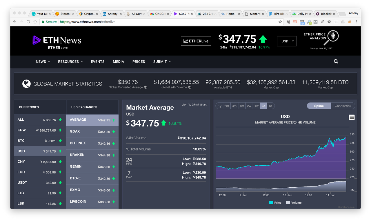Open the site search magnifier icon
This screenshot has width=371, height=221.
click(336, 61)
